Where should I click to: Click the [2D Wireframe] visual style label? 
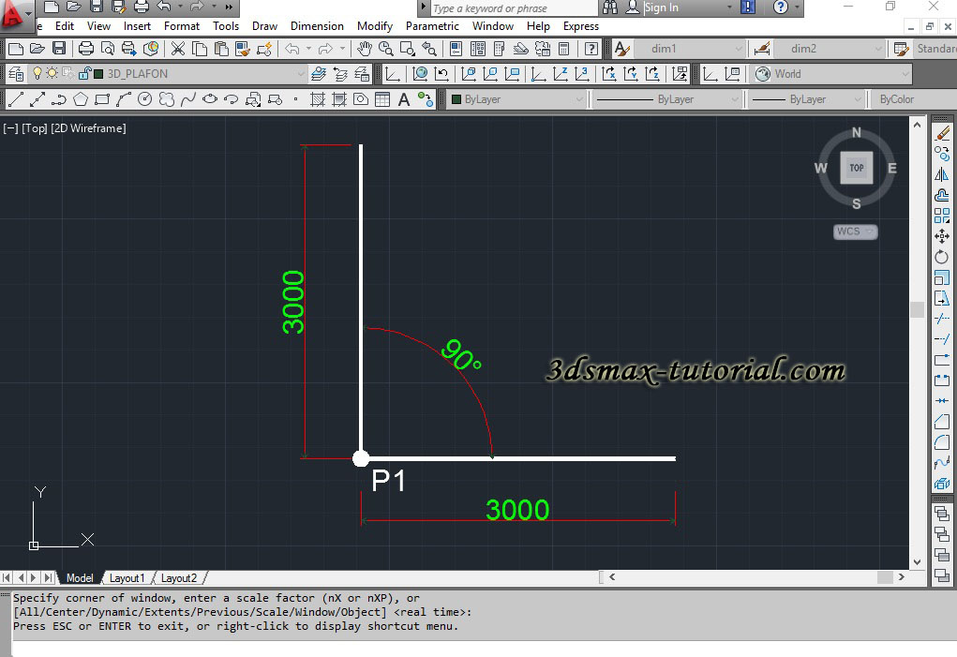point(88,128)
